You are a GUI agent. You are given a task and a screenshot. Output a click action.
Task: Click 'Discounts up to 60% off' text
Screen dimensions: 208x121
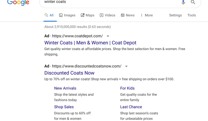click(72, 113)
